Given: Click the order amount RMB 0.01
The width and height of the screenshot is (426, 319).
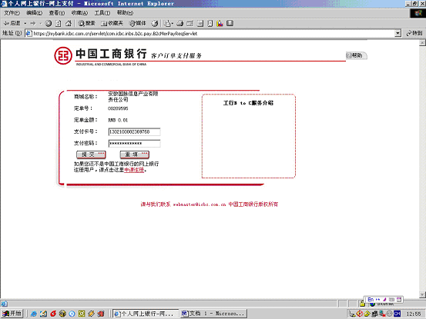Looking at the screenshot, I should tap(118, 120).
